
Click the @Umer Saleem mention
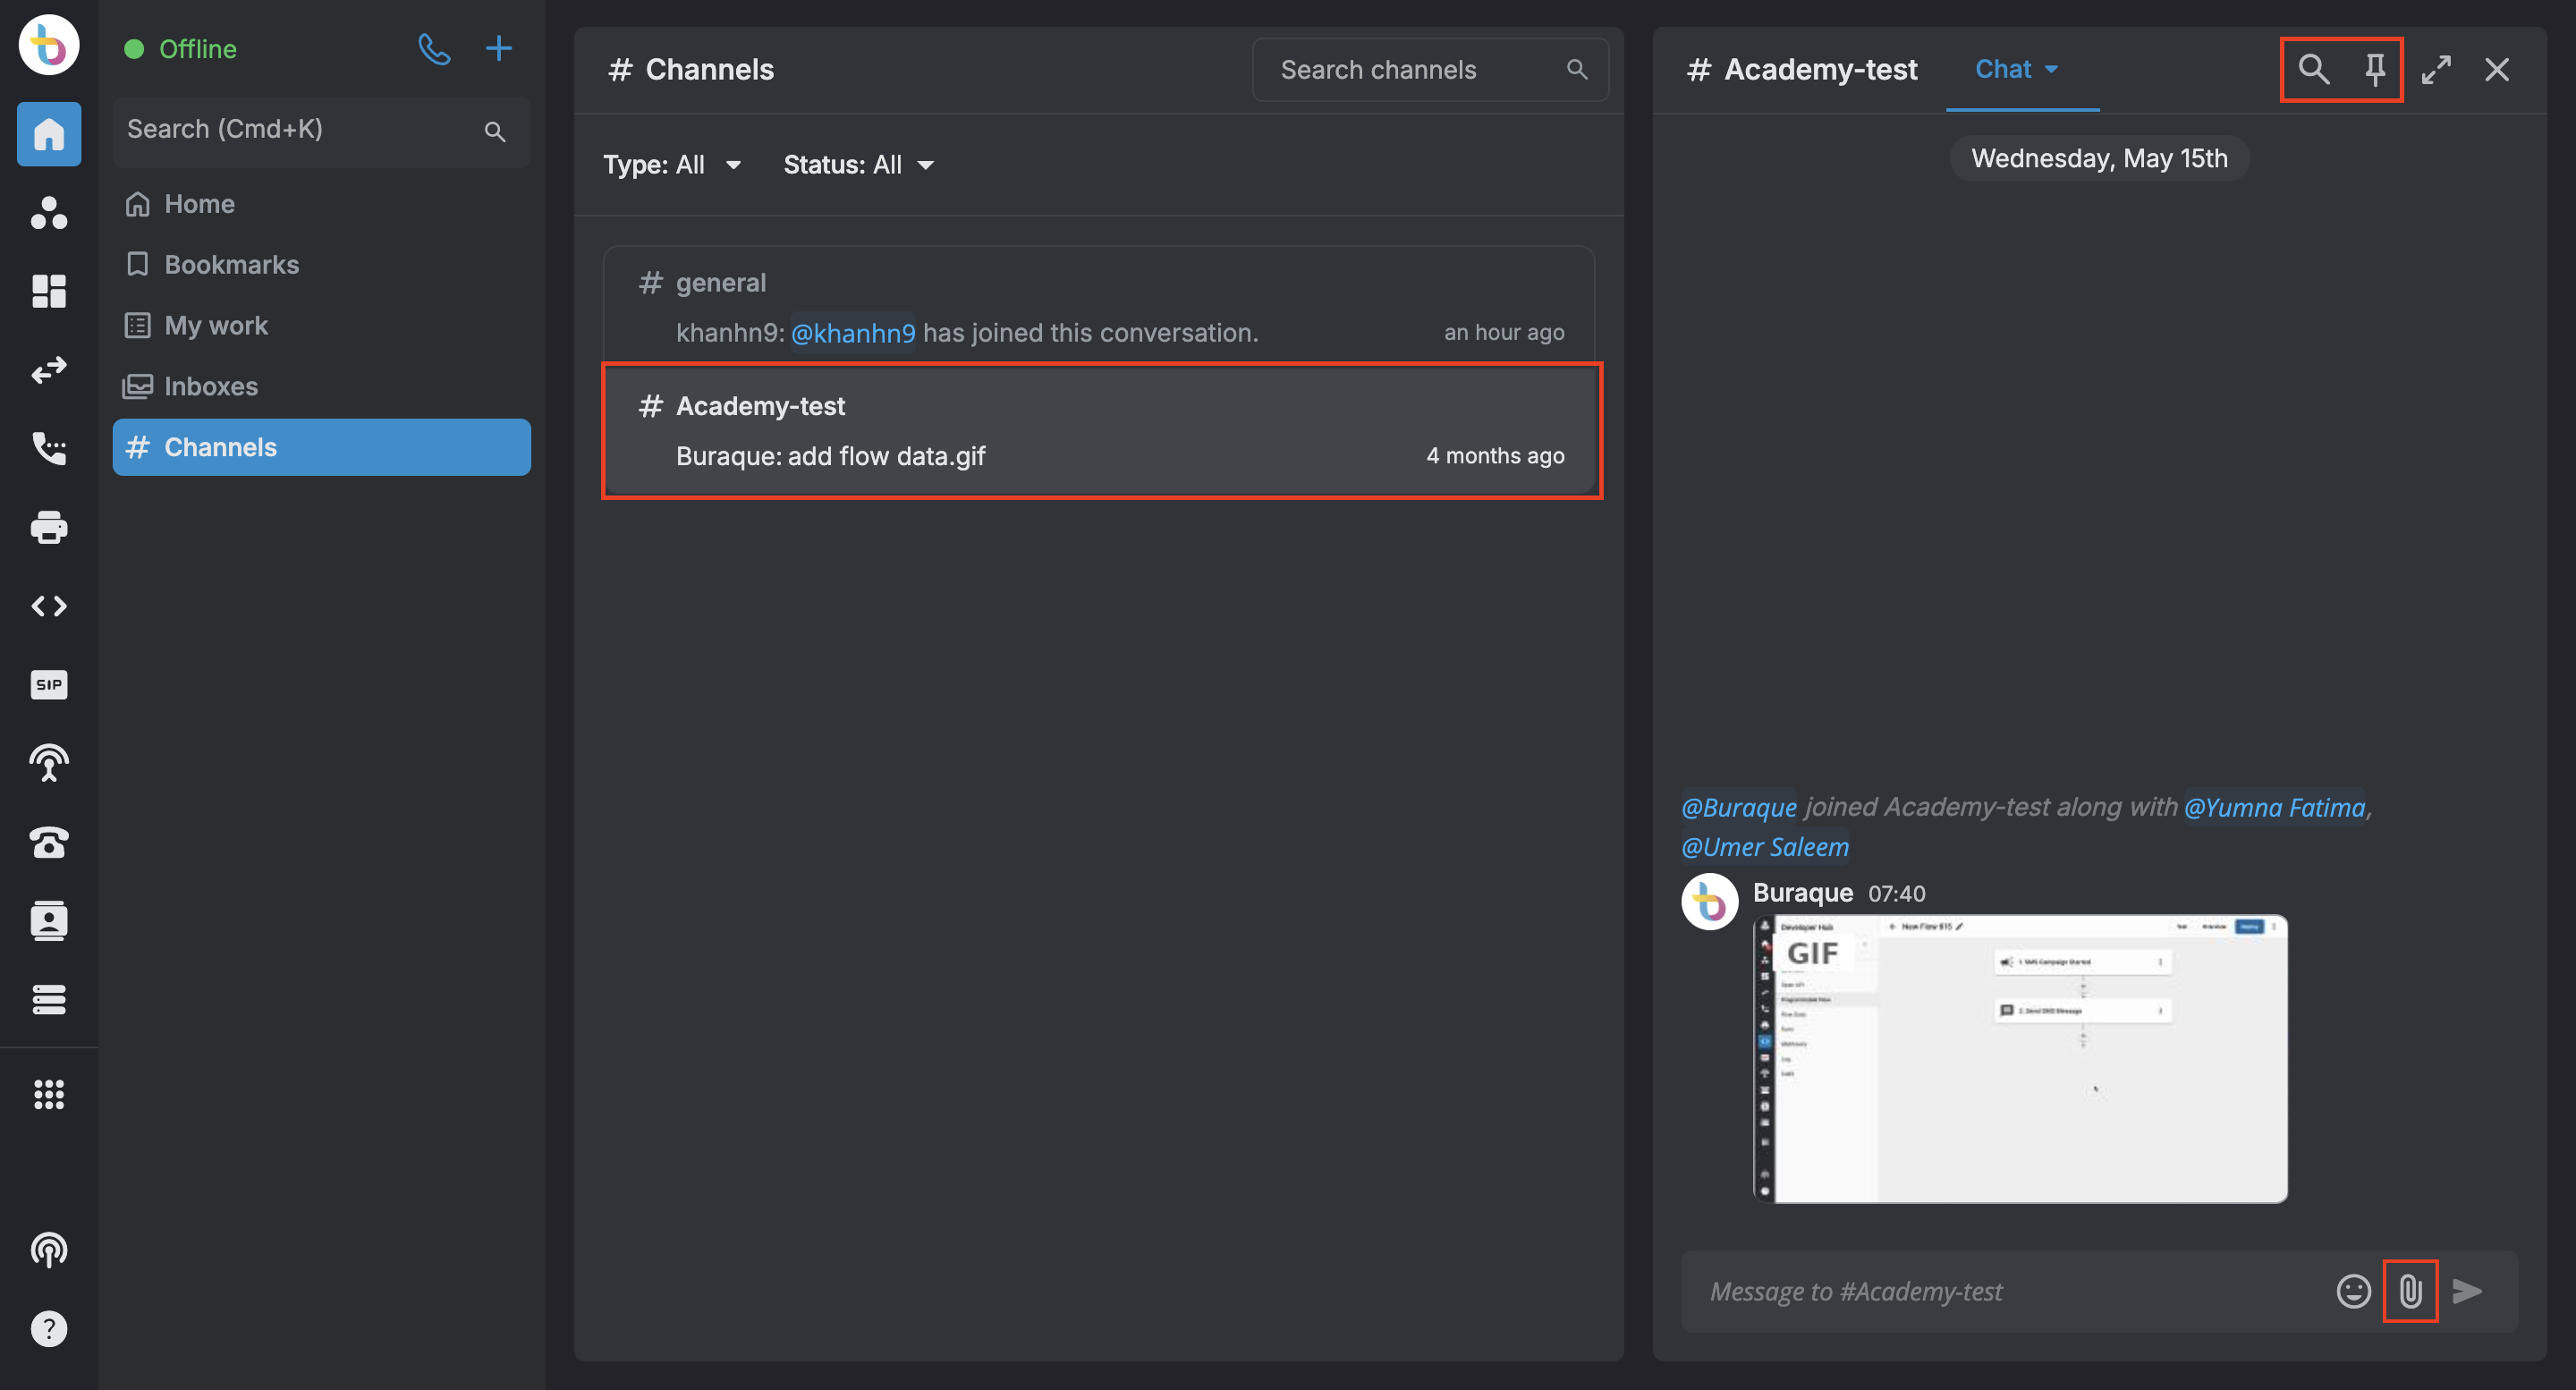click(1765, 847)
